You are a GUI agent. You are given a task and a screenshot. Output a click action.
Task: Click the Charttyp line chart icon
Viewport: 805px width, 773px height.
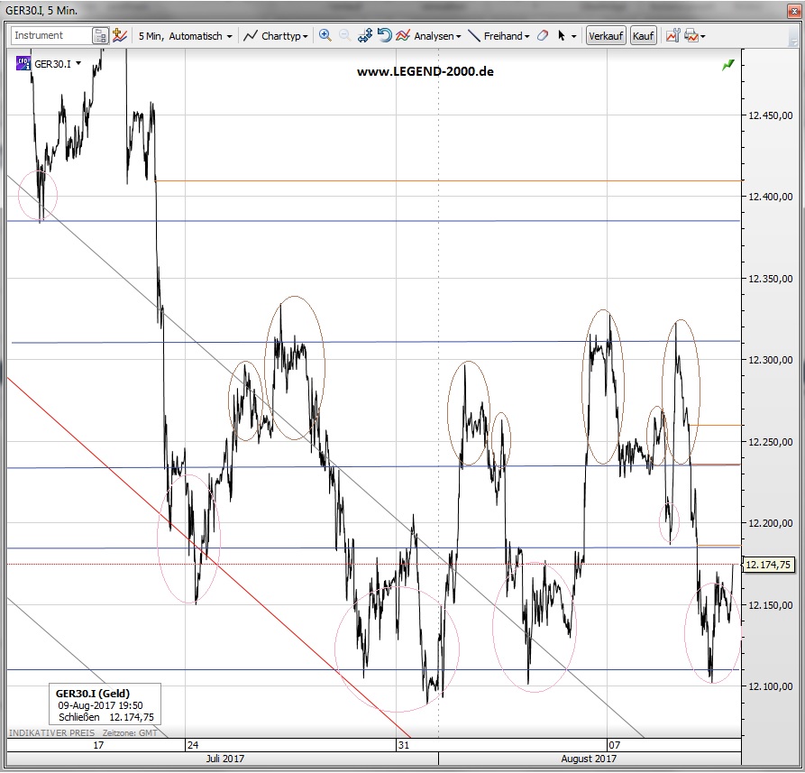(251, 36)
